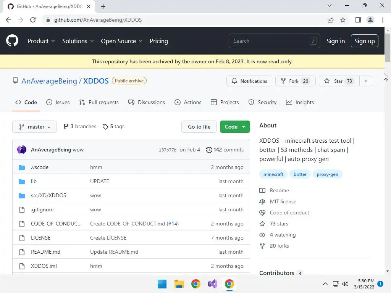Open the CODE_OF_CONDUCT file entry
Screen dimensions: 391x293
point(56,224)
